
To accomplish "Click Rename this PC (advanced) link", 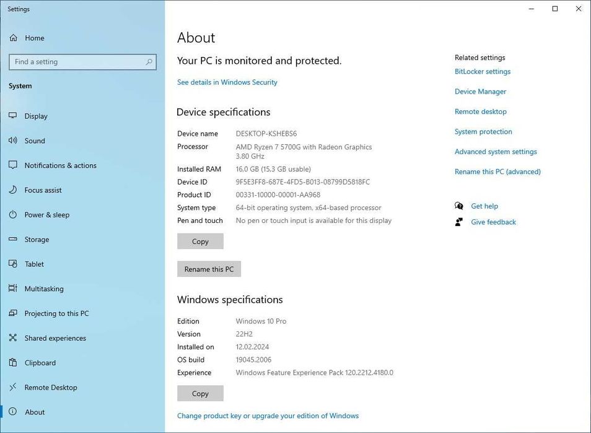I will click(x=497, y=172).
